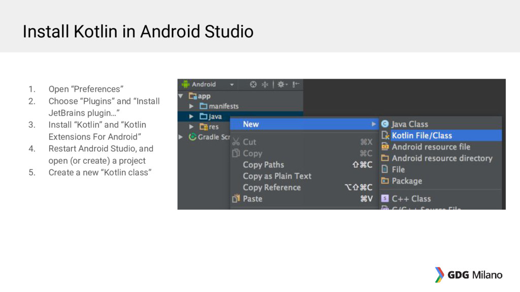
Task: Click the hide panel icon
Action: click(296, 85)
